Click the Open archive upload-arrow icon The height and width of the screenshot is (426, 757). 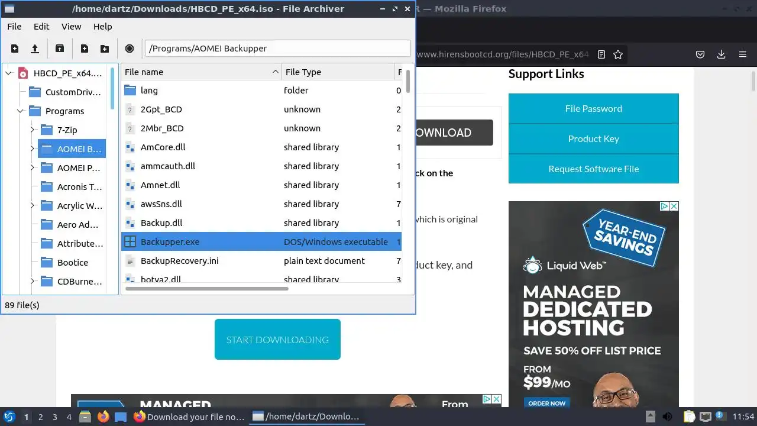(x=35, y=49)
